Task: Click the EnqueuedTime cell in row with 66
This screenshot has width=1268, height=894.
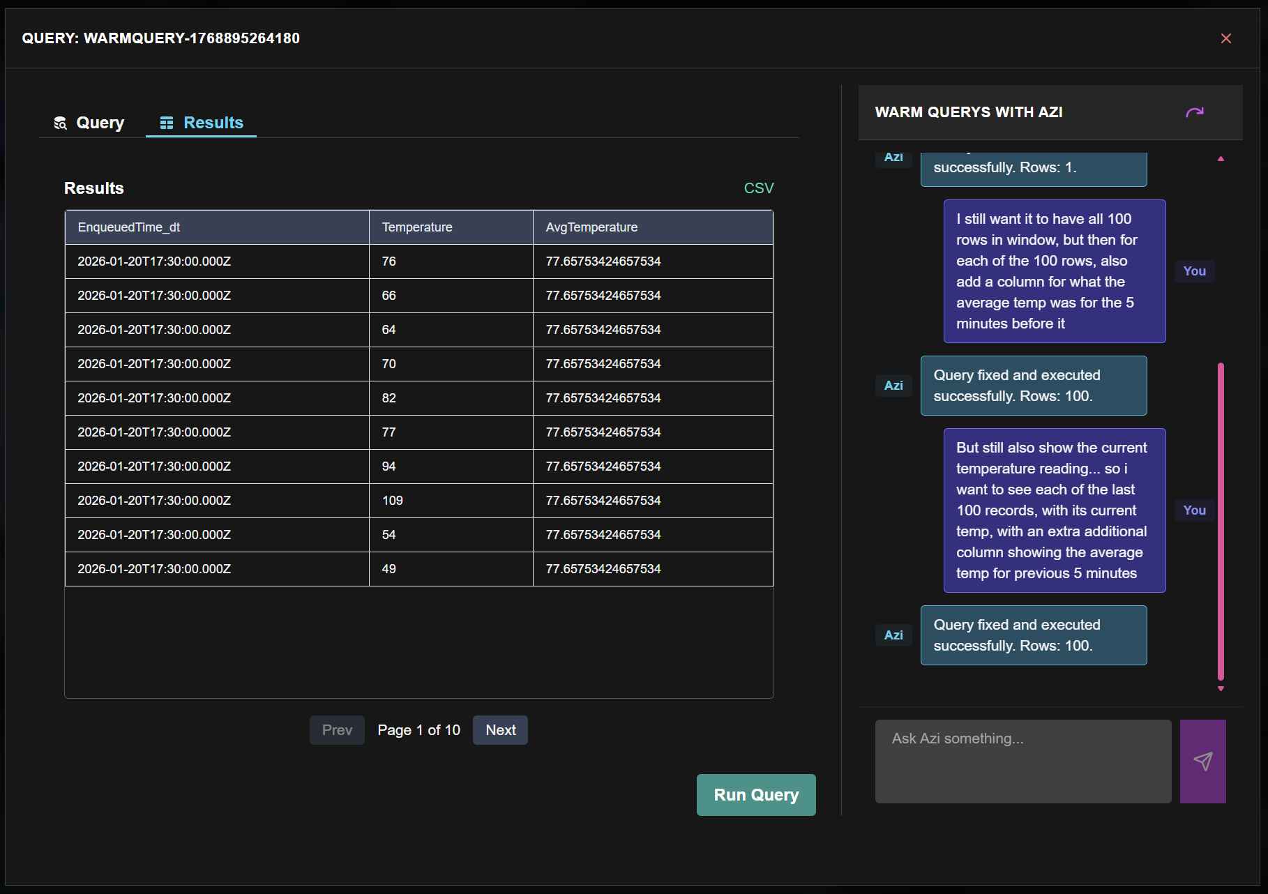Action: point(217,296)
